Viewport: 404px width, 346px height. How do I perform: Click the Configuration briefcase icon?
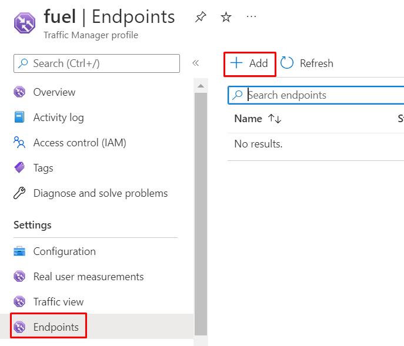[19, 251]
